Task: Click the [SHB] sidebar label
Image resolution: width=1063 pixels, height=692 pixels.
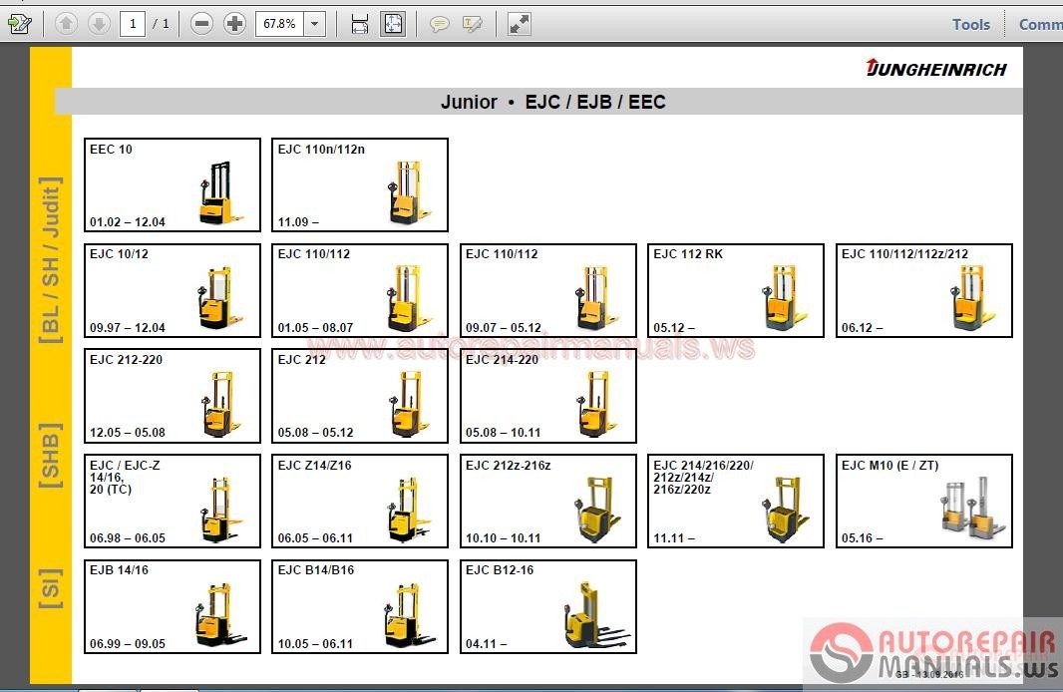Action: [x=50, y=456]
